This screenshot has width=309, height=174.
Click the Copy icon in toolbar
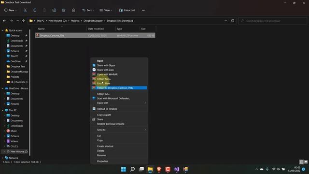(35, 10)
